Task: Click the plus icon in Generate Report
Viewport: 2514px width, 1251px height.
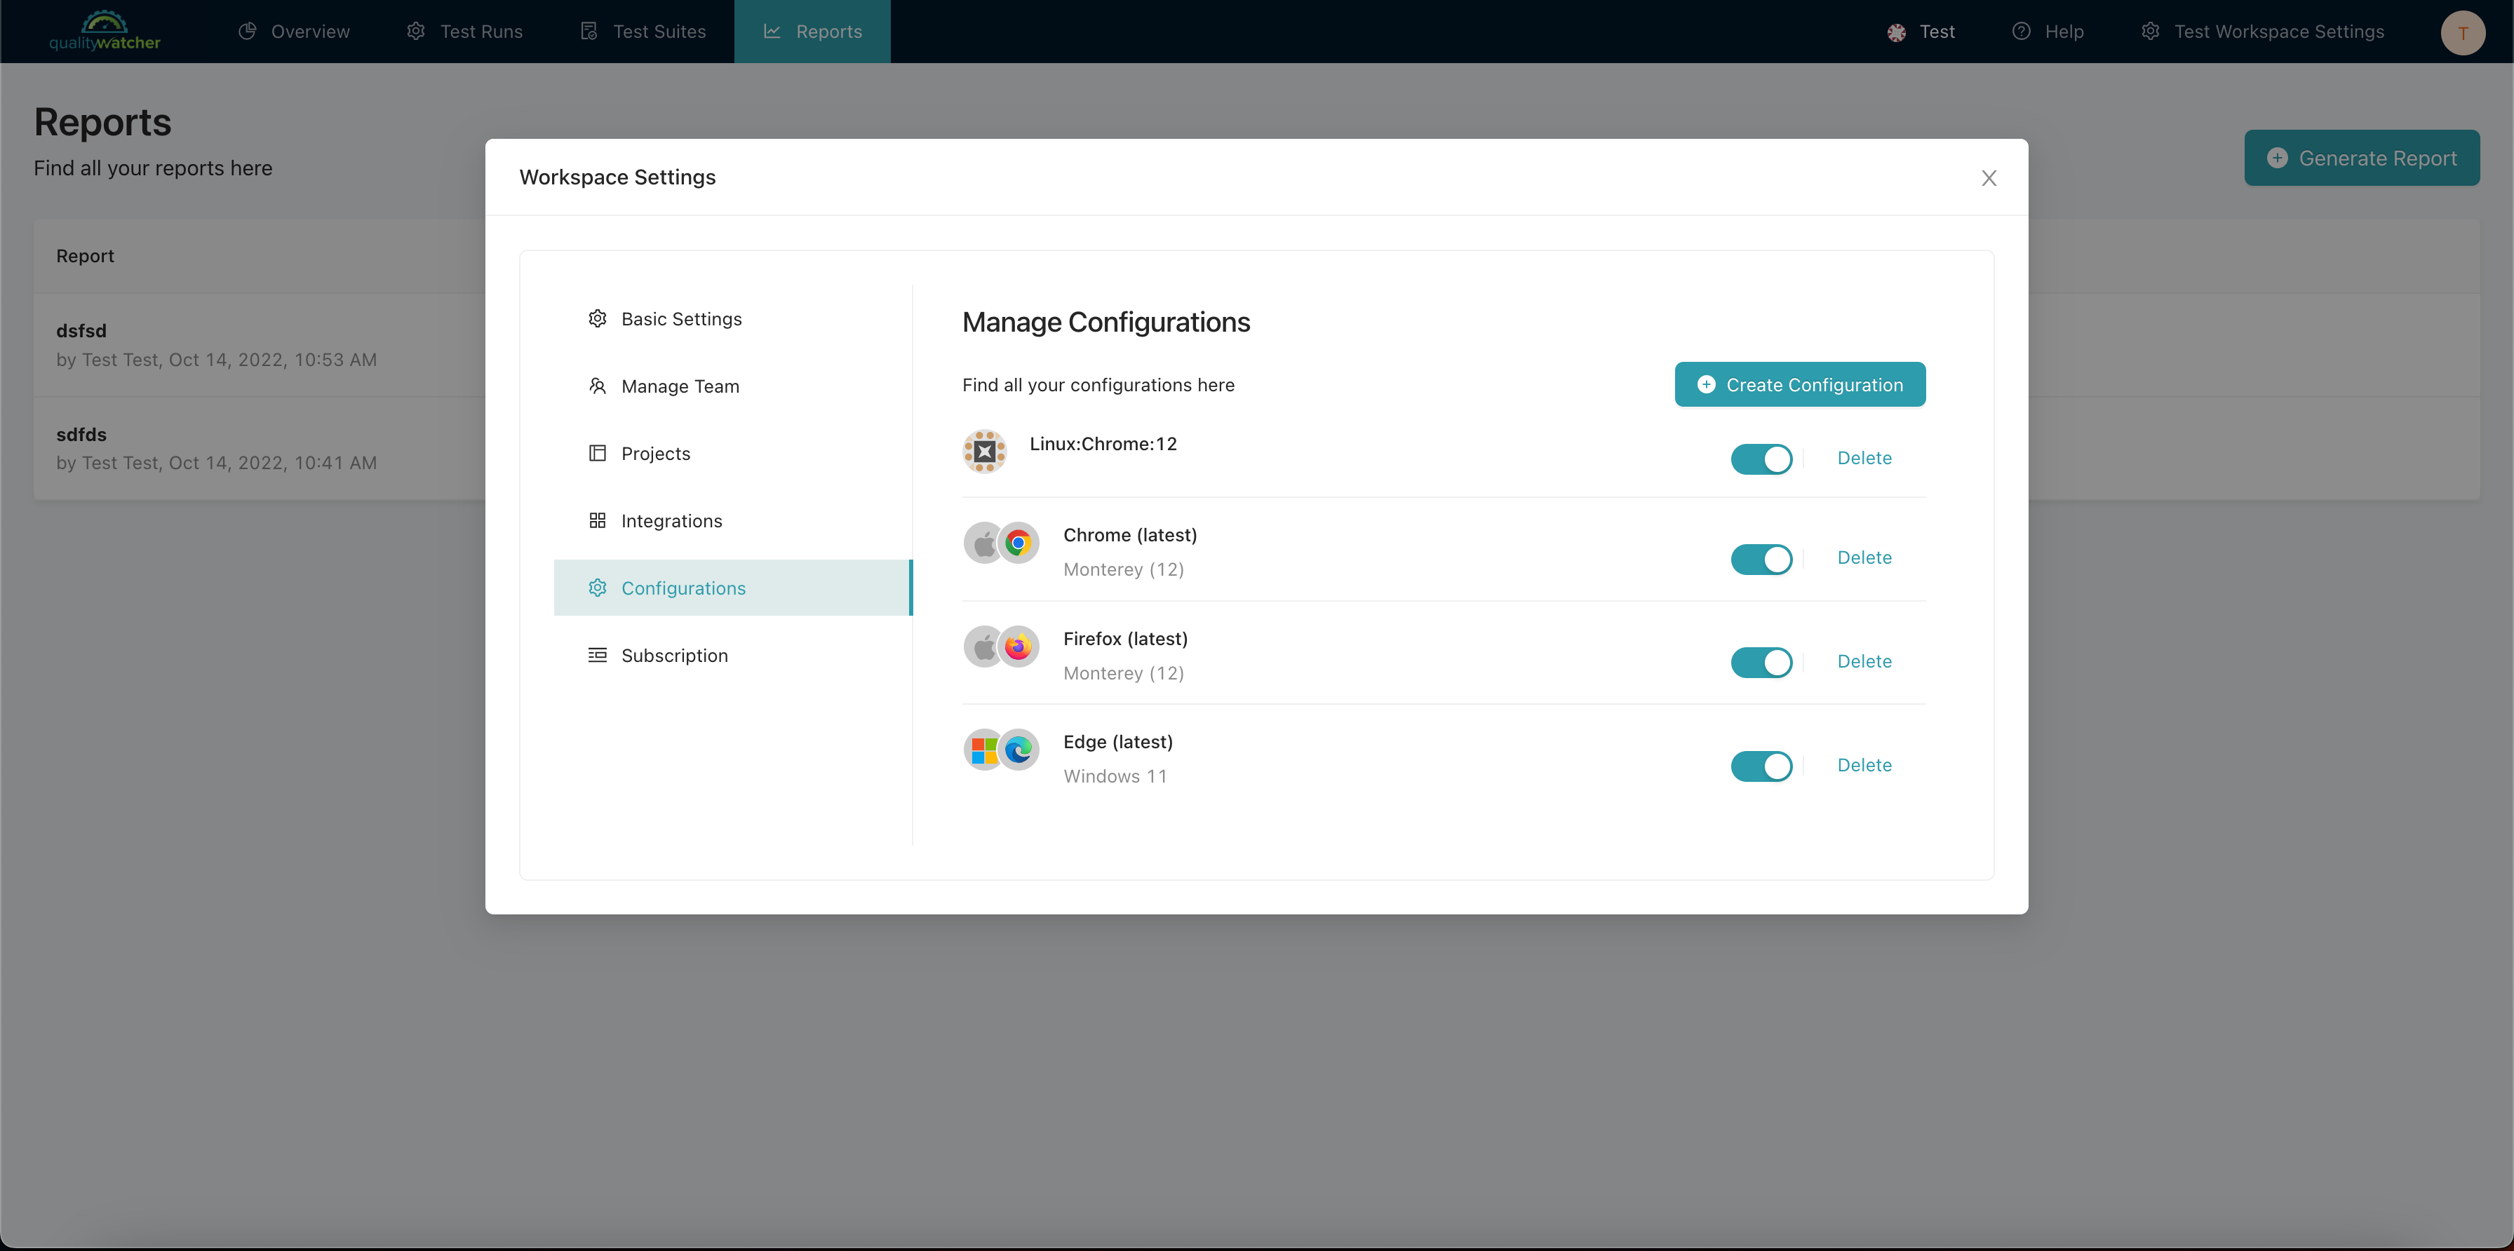Action: [2277, 158]
